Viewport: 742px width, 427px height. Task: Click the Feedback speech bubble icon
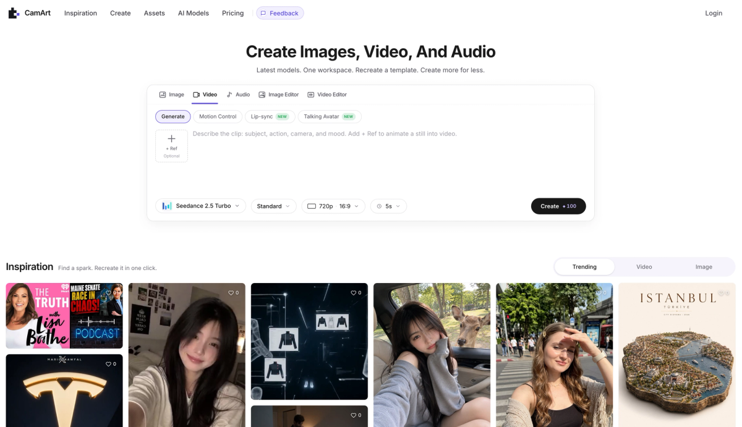263,13
